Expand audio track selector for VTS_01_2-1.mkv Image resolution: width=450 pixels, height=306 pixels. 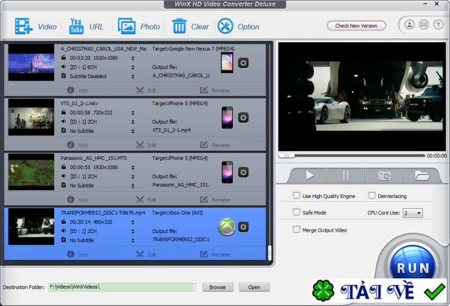pos(133,121)
